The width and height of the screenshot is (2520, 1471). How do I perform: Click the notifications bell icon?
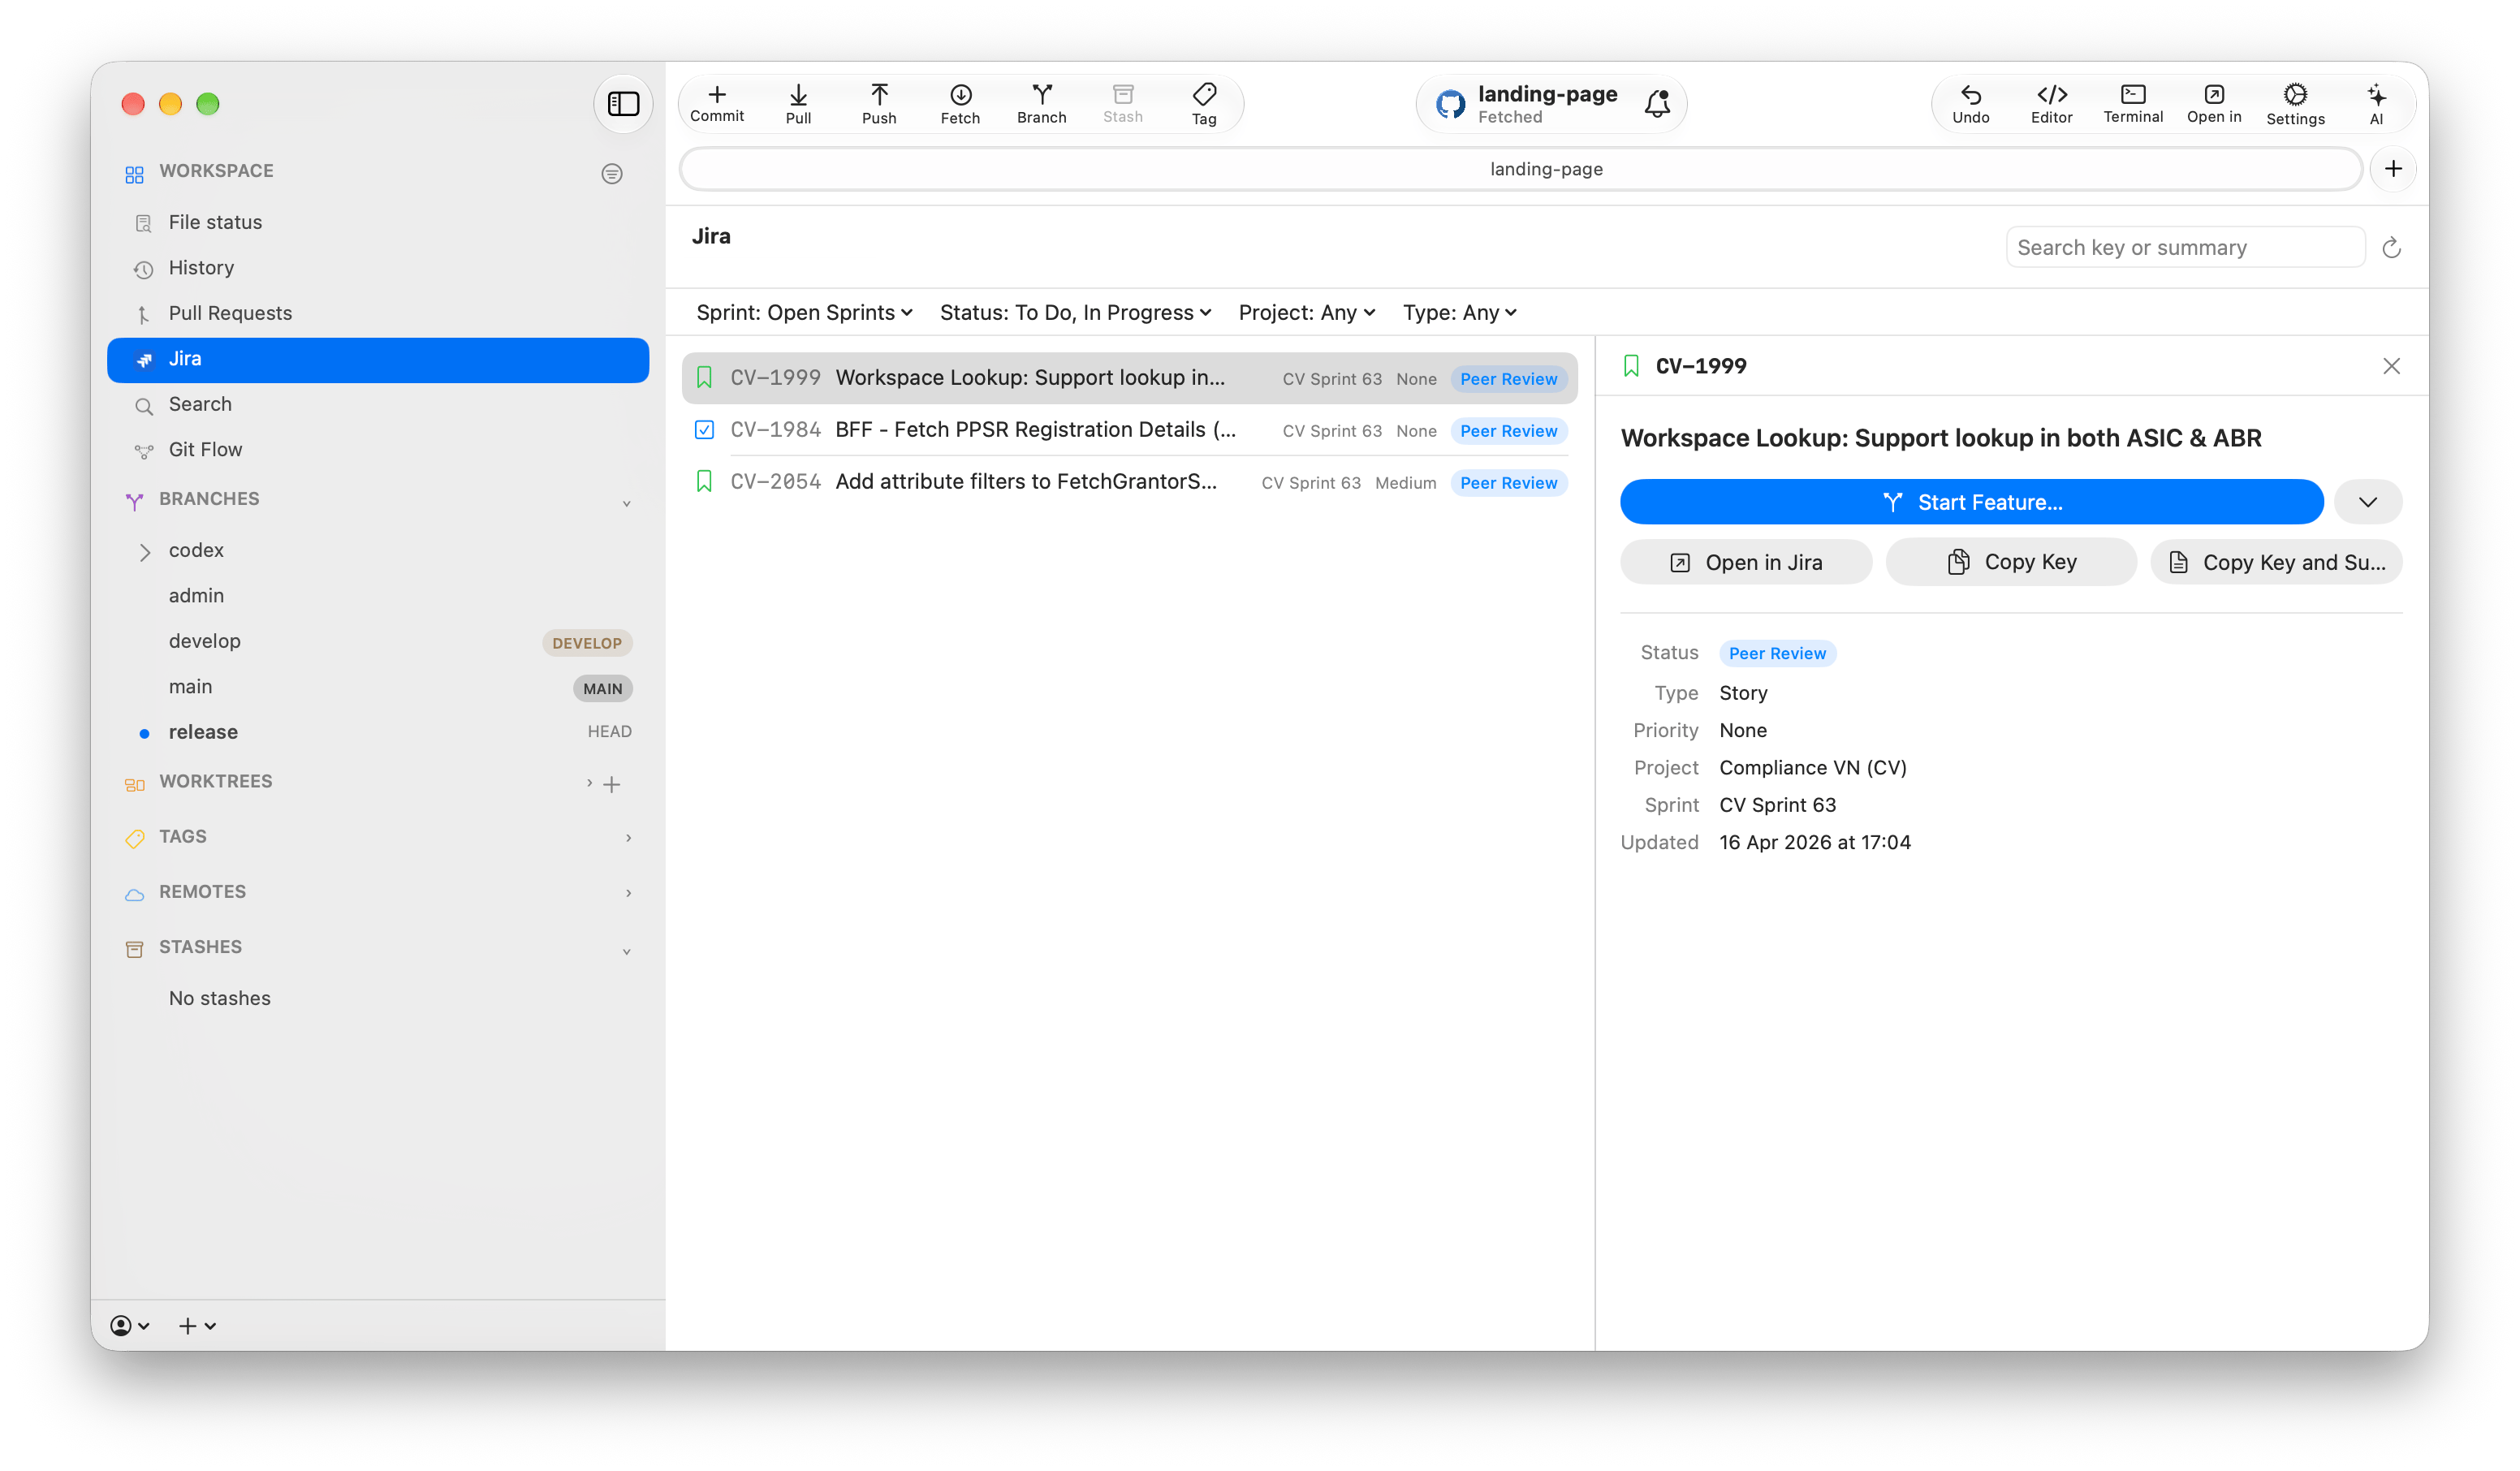1657,103
